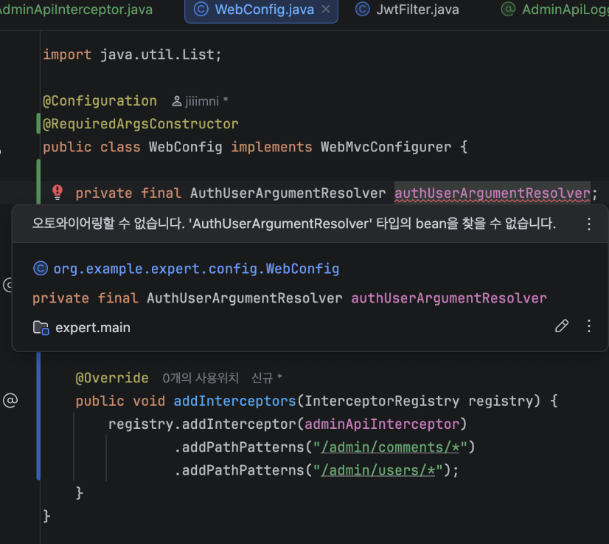Screen dimensions: 609x544
Task: Open org.example.expert.config.WebConfig link in popup
Action: click(196, 269)
